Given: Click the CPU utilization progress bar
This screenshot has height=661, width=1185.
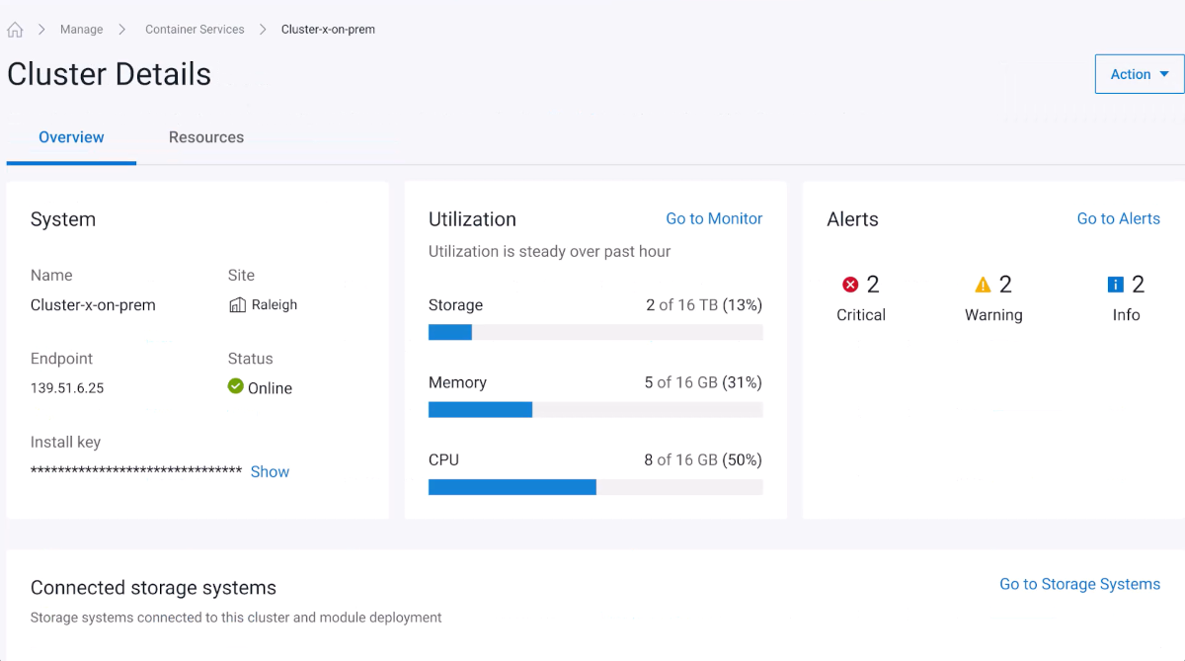Looking at the screenshot, I should click(594, 487).
